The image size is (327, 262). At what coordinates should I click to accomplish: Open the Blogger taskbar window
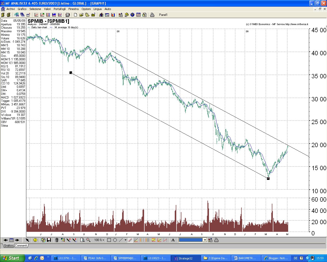click(276, 258)
